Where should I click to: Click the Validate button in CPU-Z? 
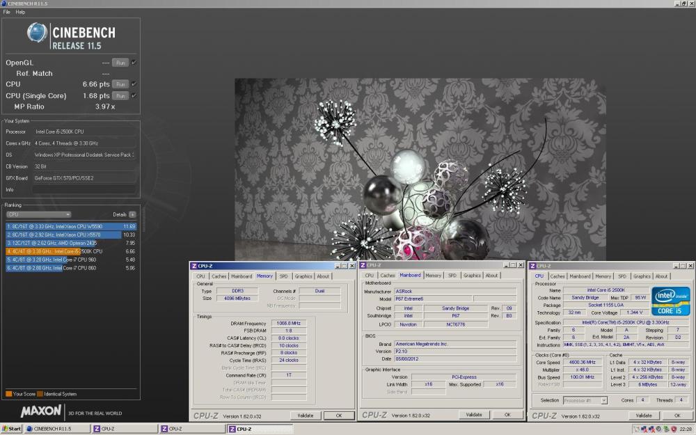(x=643, y=414)
